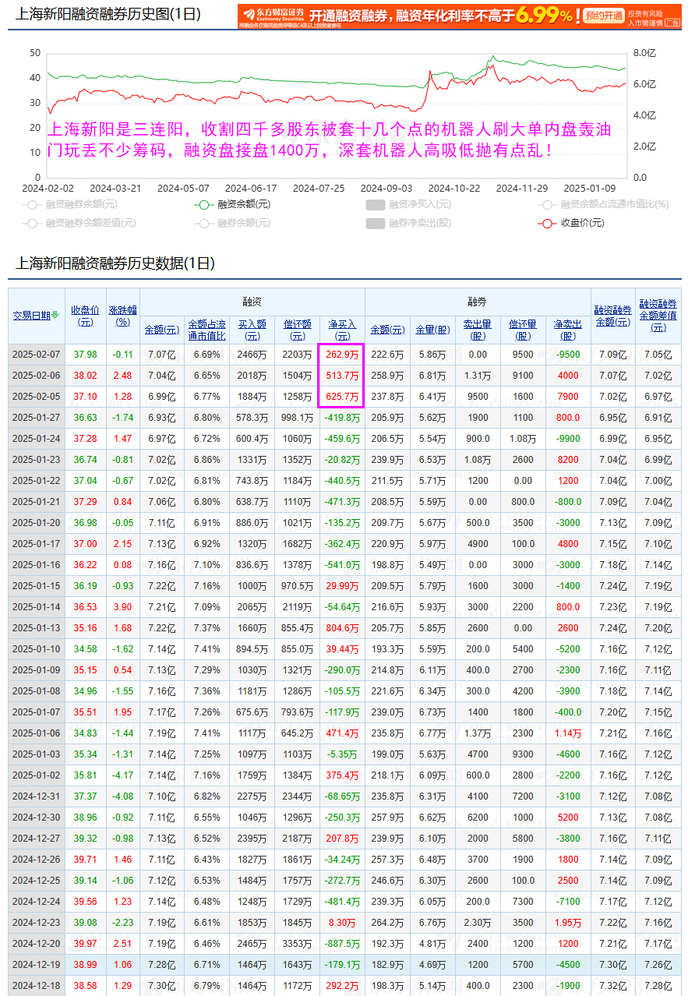Toggle the 融资融券余额差值(元) legend series
This screenshot has width=688, height=996.
tap(79, 223)
